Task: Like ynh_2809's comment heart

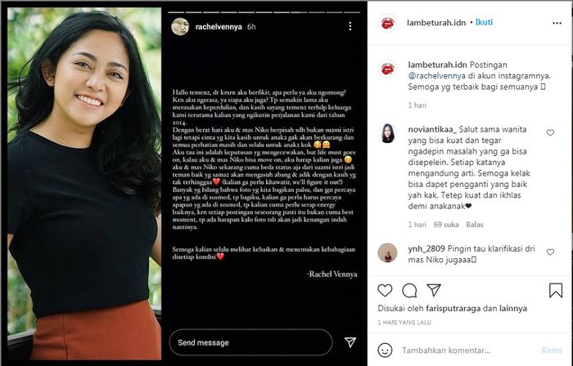Action: coord(550,252)
